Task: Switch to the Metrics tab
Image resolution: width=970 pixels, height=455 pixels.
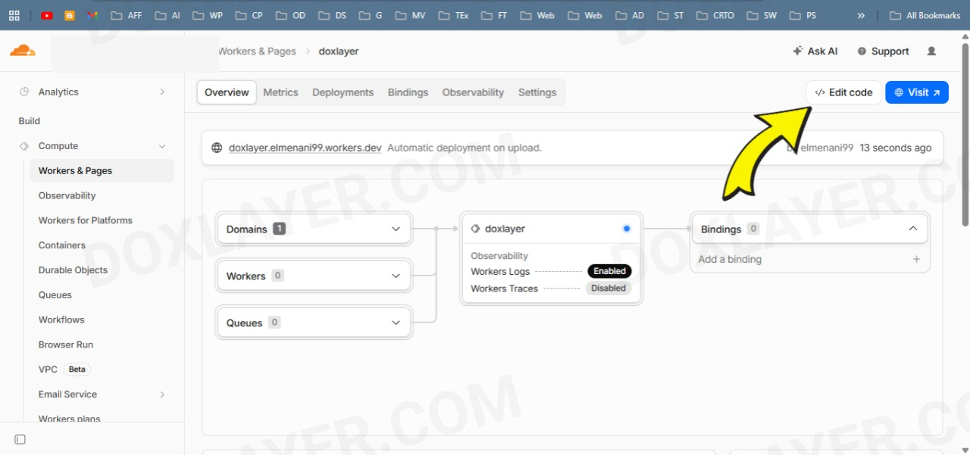Action: point(280,92)
